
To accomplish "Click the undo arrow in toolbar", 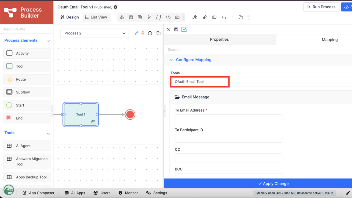I will click(224, 17).
